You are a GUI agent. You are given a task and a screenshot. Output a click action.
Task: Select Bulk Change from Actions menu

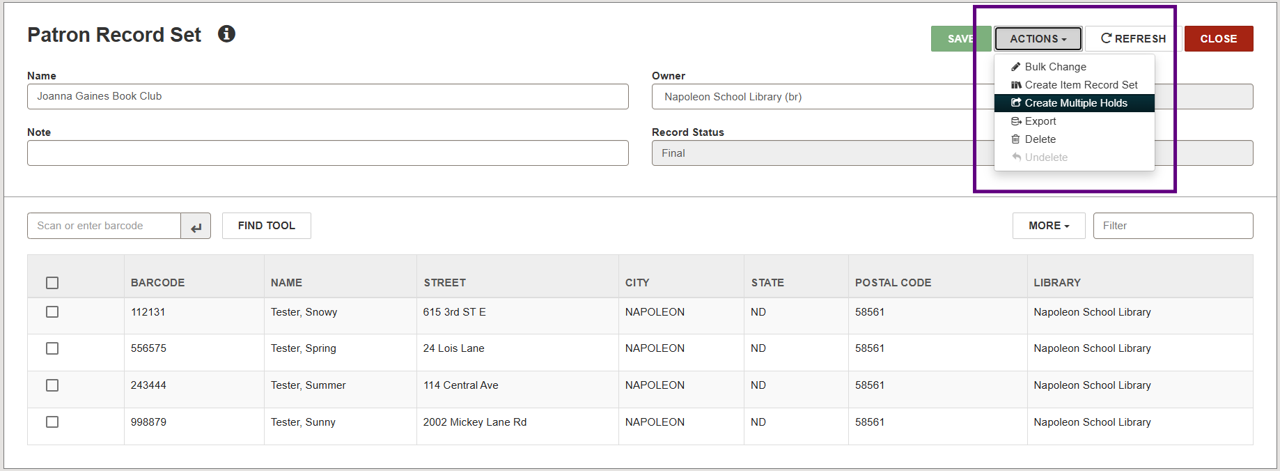point(1074,67)
